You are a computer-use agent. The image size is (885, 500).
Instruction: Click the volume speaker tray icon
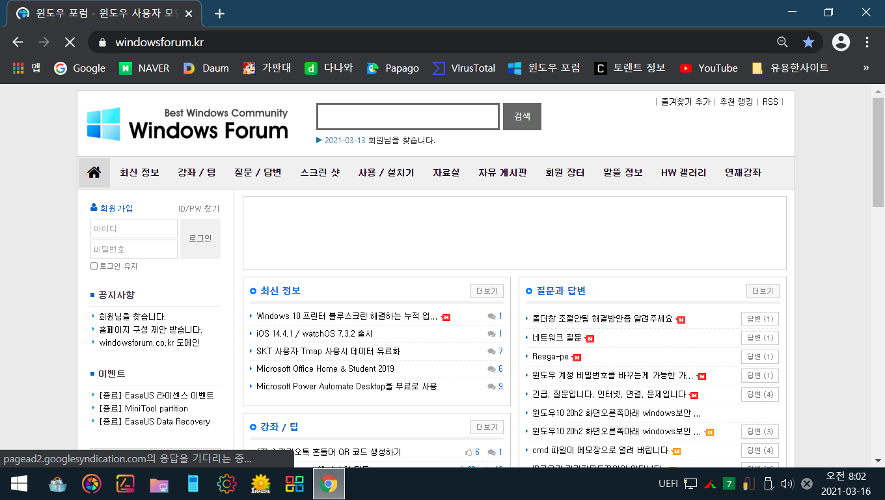787,484
